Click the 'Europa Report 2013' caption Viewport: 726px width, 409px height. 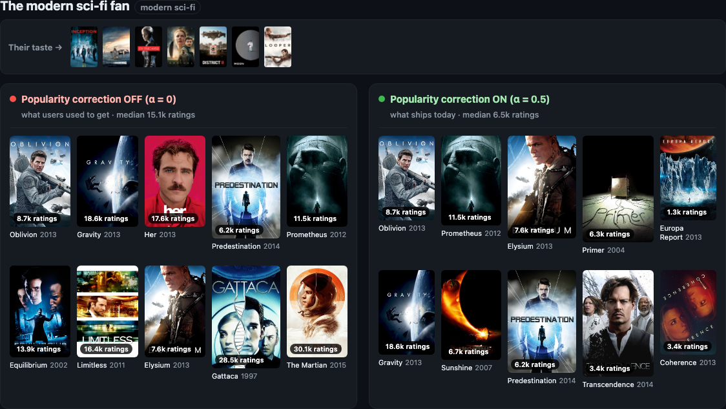tap(681, 233)
